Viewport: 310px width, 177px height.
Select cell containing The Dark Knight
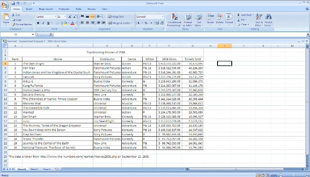pyautogui.click(x=34, y=63)
